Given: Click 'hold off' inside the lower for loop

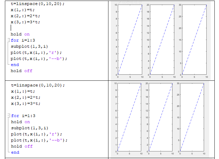Looking at the screenshot, I should coord(22,146).
